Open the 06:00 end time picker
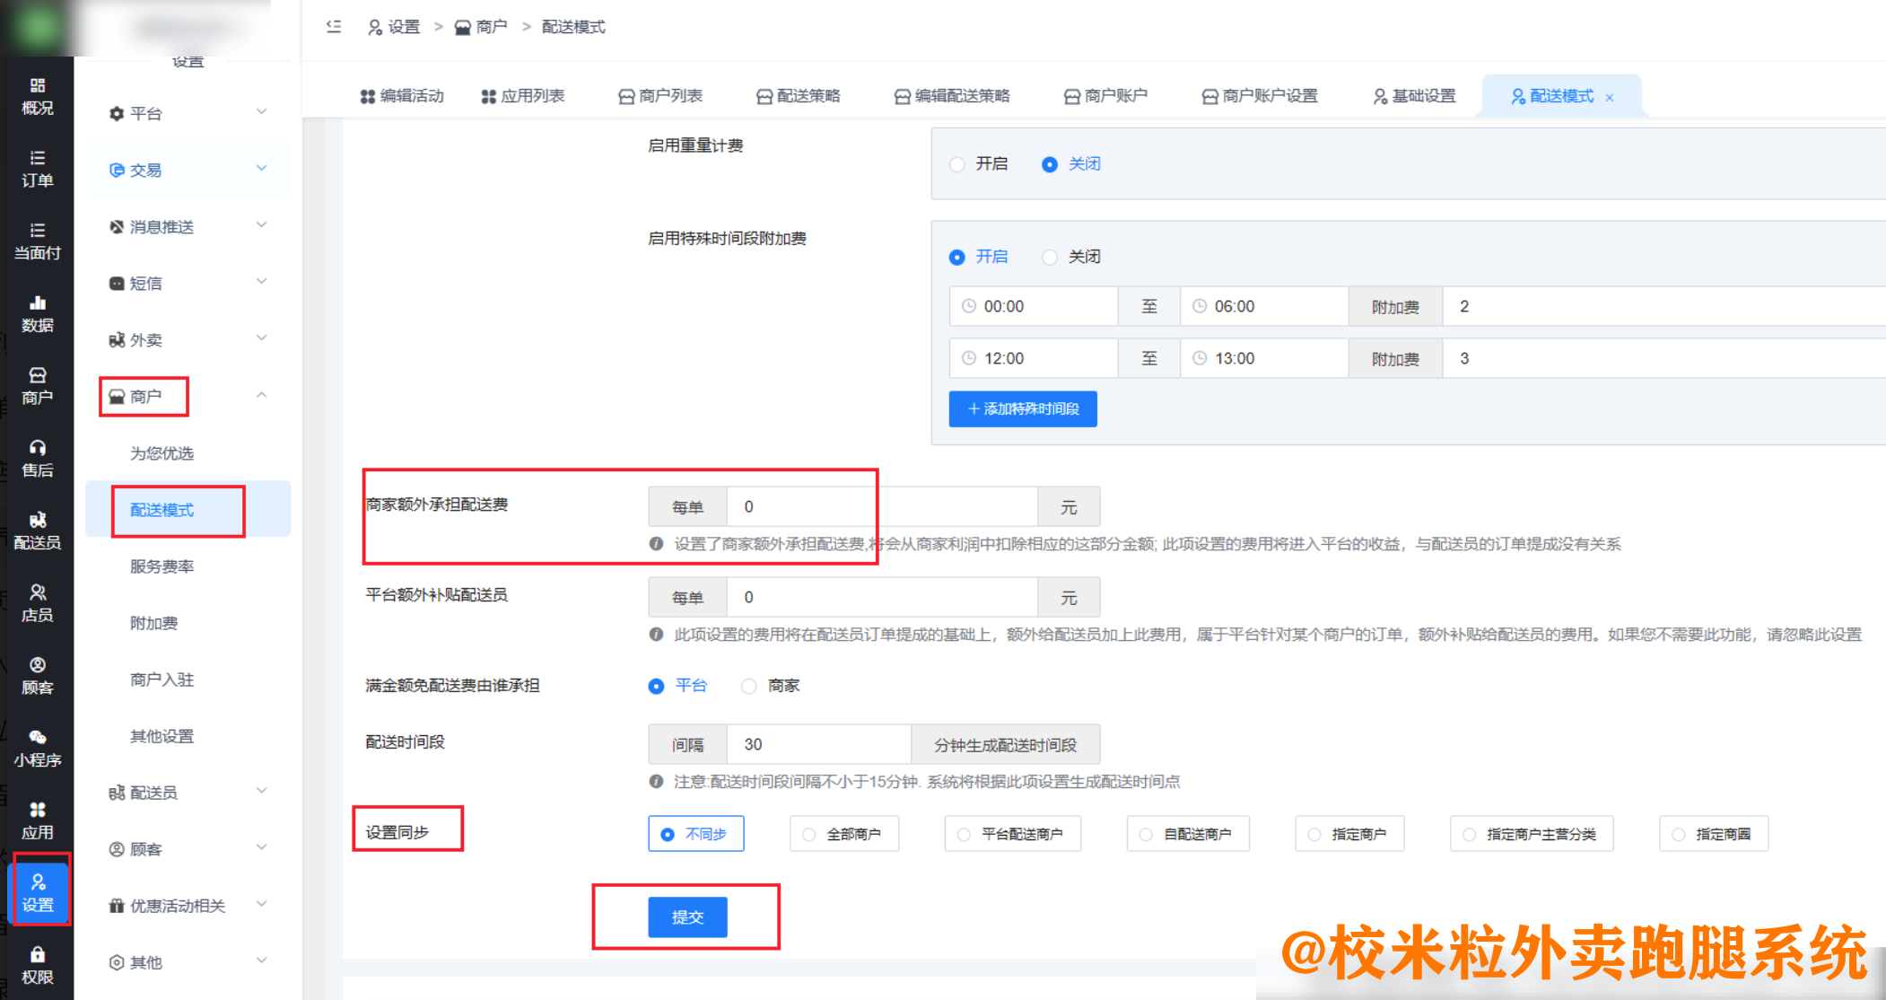Screen dimensions: 1886x1000 pyautogui.click(x=1263, y=305)
